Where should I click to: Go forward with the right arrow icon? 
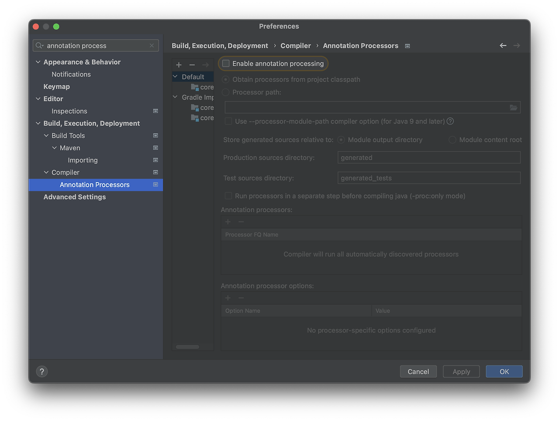pyautogui.click(x=517, y=45)
